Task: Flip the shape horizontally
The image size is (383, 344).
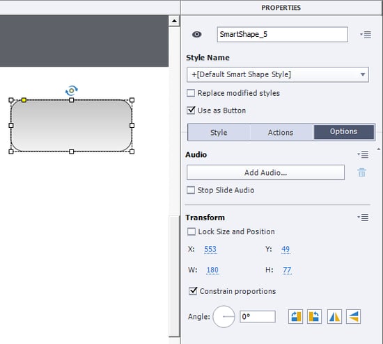Action: tap(334, 316)
